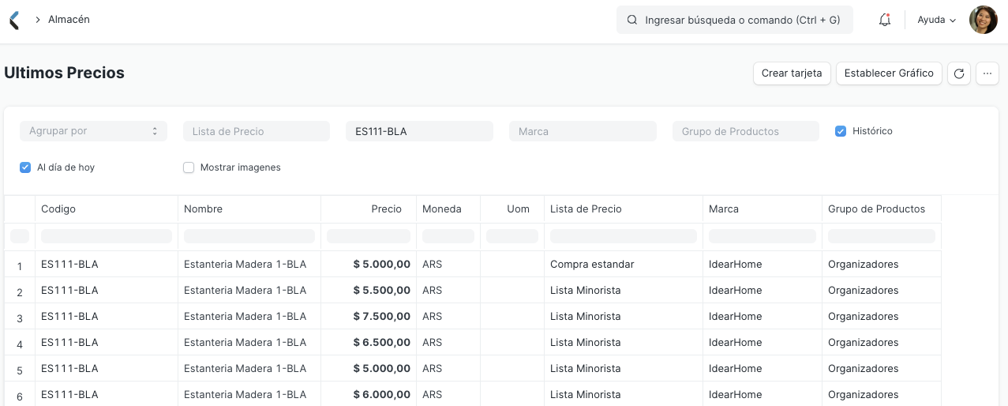Click the Grupo de Productos column filter box
Screen dimensions: 1008x406
click(882, 236)
